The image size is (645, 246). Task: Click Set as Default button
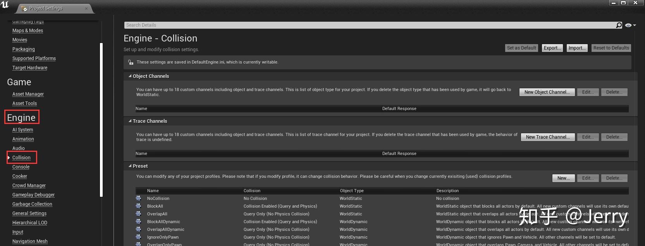tap(521, 48)
